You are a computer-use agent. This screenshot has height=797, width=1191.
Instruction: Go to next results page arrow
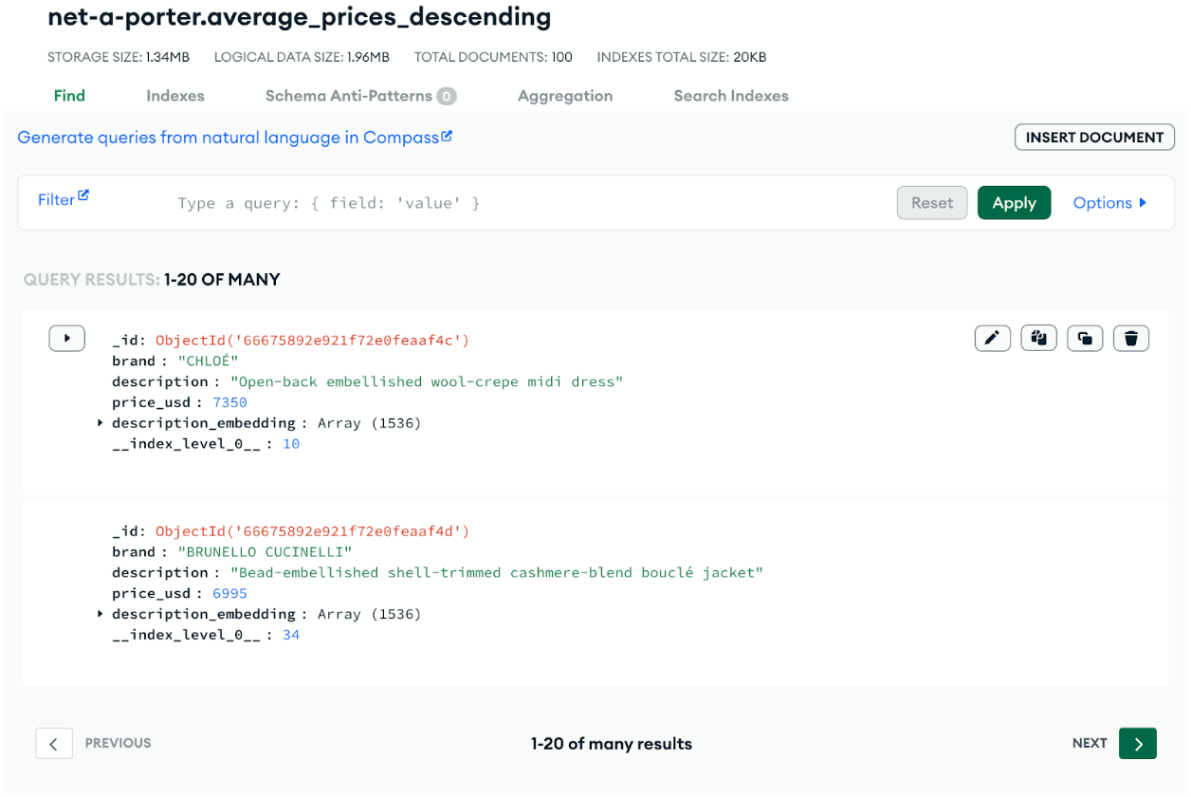click(x=1137, y=744)
